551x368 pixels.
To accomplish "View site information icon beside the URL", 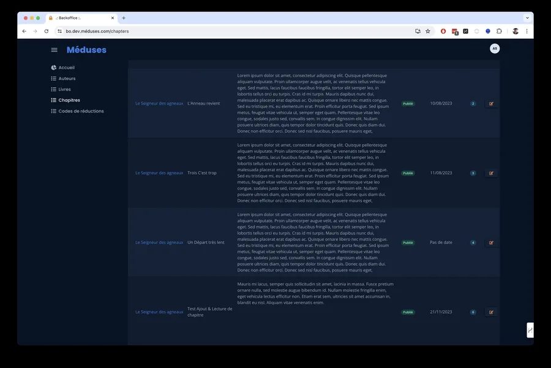I will tap(60, 31).
